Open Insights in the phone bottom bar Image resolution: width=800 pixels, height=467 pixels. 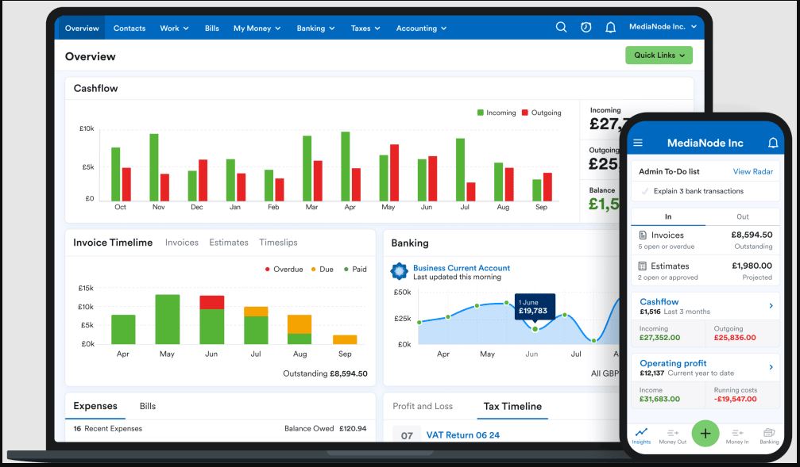641,436
